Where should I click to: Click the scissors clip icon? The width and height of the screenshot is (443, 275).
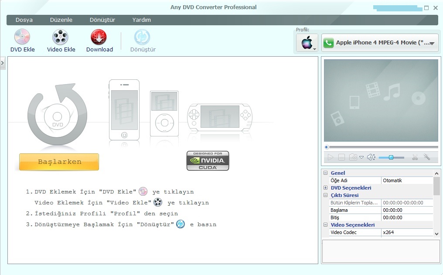pos(415,157)
